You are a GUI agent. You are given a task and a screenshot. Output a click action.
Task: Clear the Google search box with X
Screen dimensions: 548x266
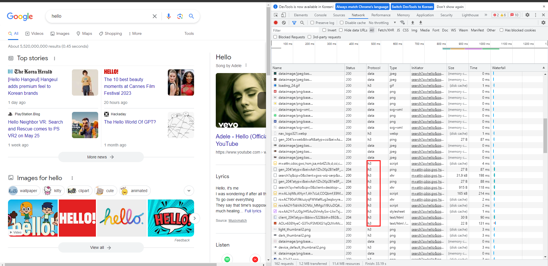click(155, 16)
